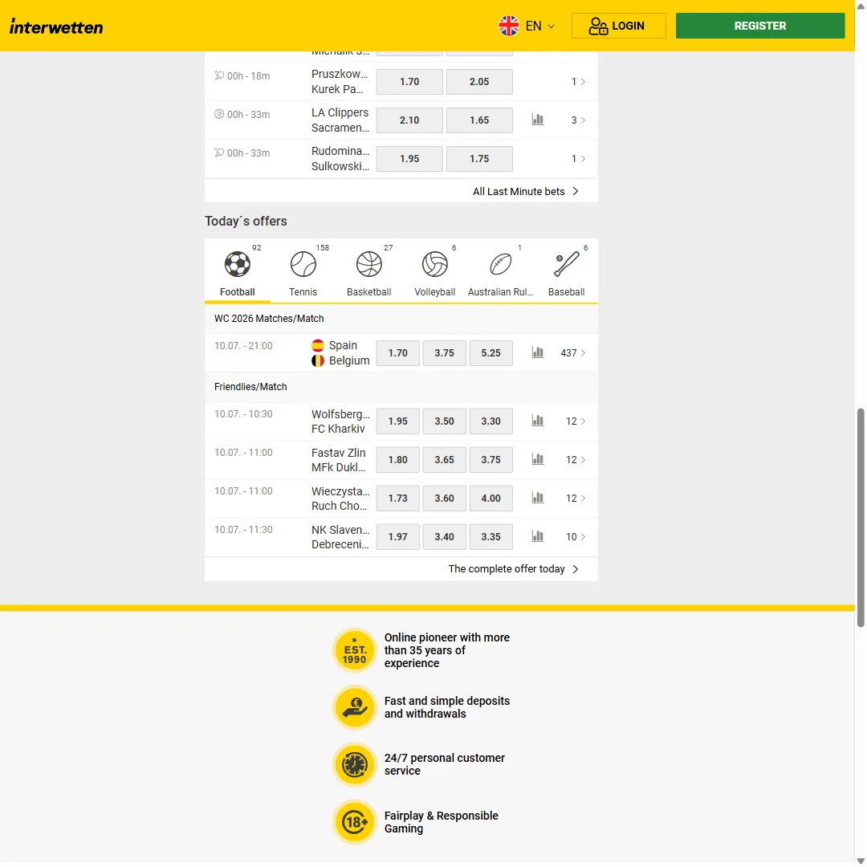
Task: Select Debreceni win odds 3.35
Action: [x=490, y=537]
